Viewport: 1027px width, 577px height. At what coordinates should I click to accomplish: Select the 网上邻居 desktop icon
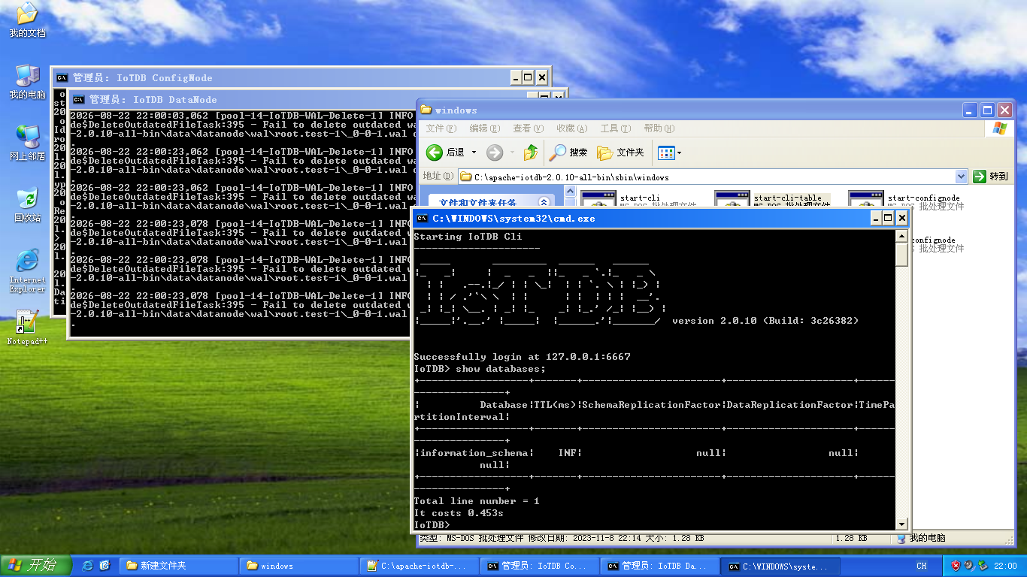[27, 143]
